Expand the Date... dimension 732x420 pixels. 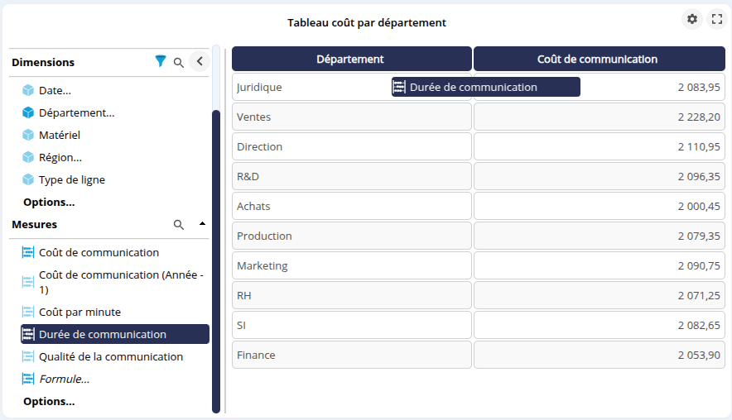click(x=55, y=90)
